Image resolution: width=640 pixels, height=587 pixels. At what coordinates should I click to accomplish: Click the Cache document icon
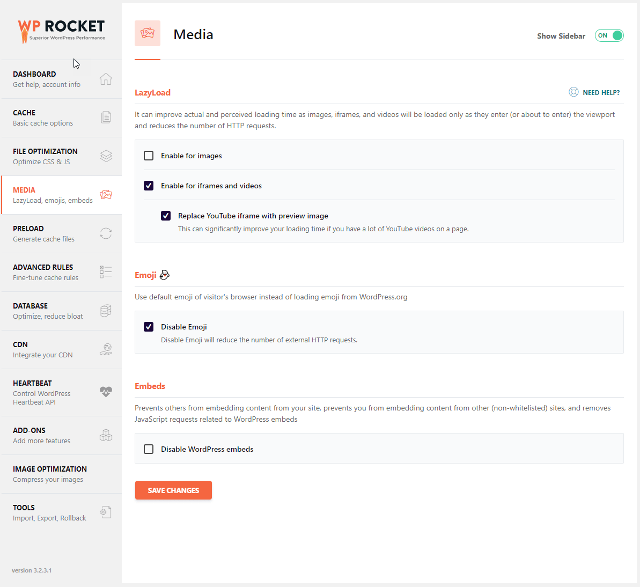click(x=106, y=118)
